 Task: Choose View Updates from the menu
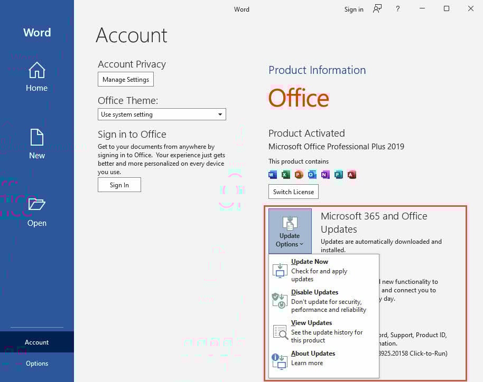point(324,331)
